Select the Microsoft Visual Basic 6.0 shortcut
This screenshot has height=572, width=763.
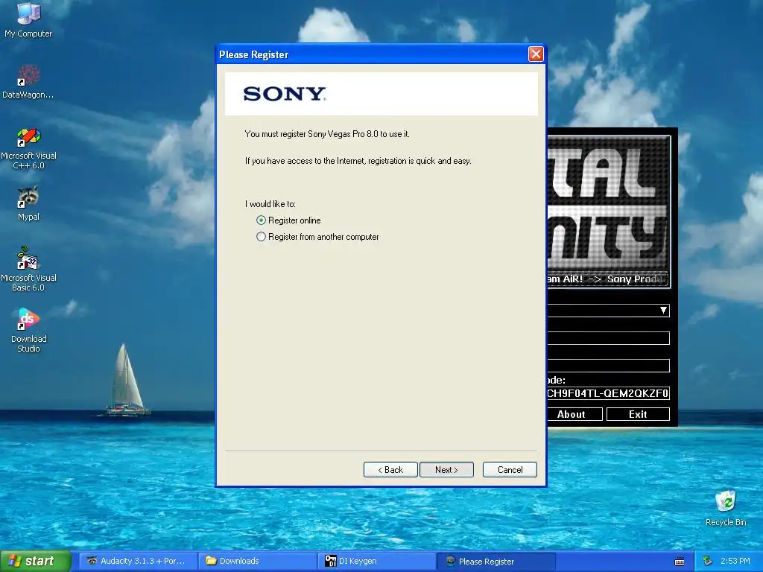28,270
